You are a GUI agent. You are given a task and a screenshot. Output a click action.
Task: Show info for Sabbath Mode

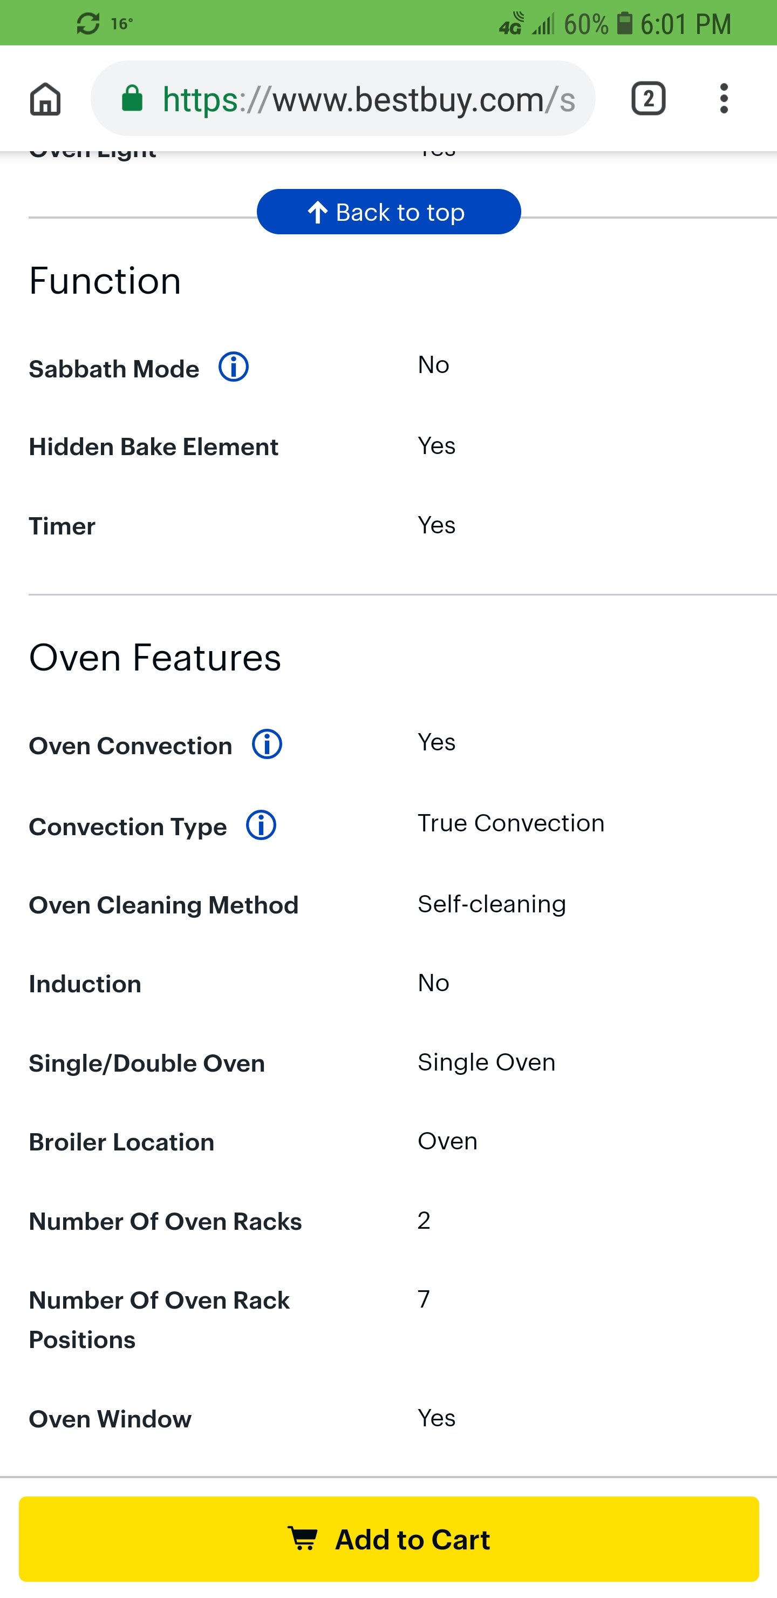click(x=233, y=367)
